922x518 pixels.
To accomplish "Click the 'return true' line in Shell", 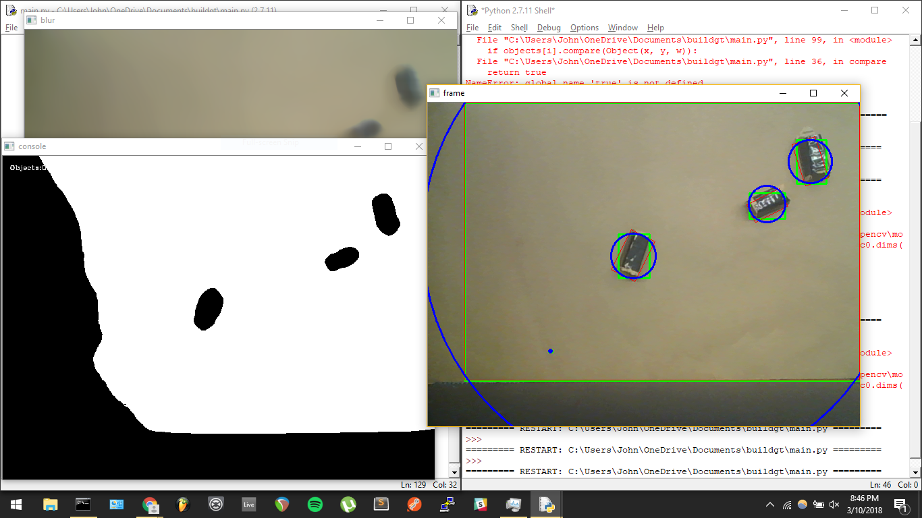I will coord(517,72).
